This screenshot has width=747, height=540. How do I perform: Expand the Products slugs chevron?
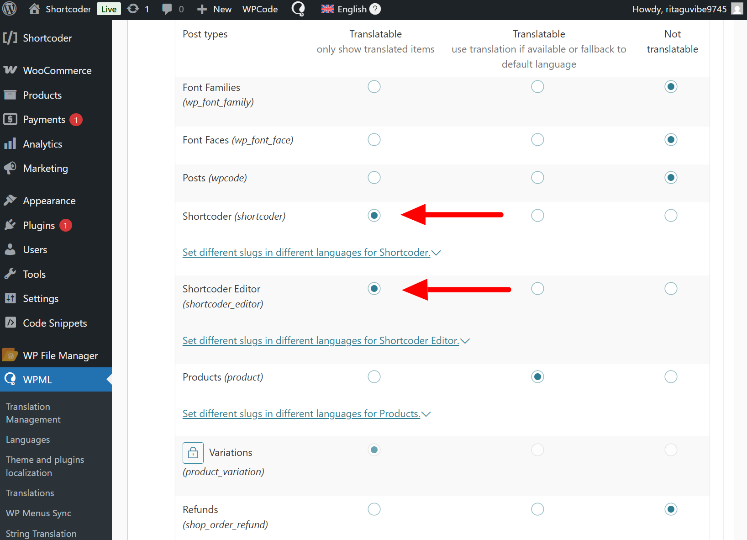(x=426, y=414)
